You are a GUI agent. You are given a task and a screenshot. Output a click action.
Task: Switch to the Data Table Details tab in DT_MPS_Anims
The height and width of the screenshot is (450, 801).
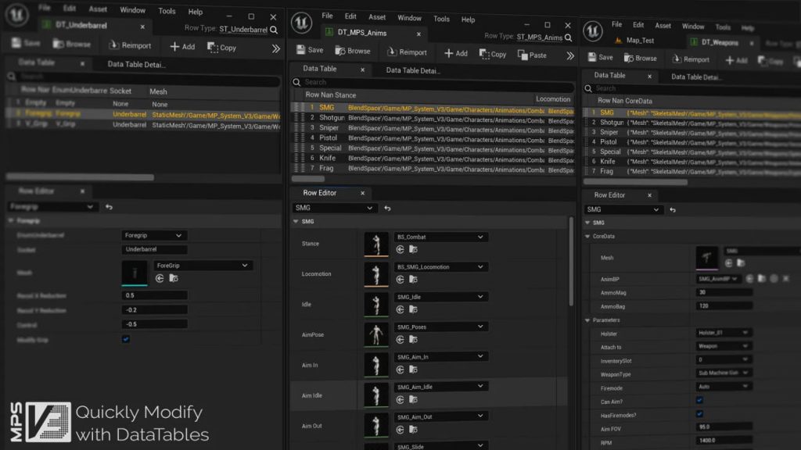pos(413,70)
